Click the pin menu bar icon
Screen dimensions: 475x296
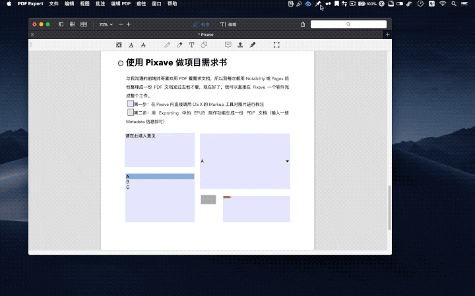[318, 4]
